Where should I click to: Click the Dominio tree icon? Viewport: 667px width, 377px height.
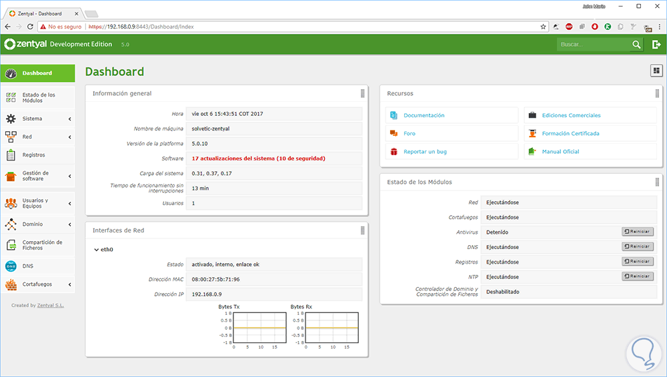pyautogui.click(x=11, y=224)
